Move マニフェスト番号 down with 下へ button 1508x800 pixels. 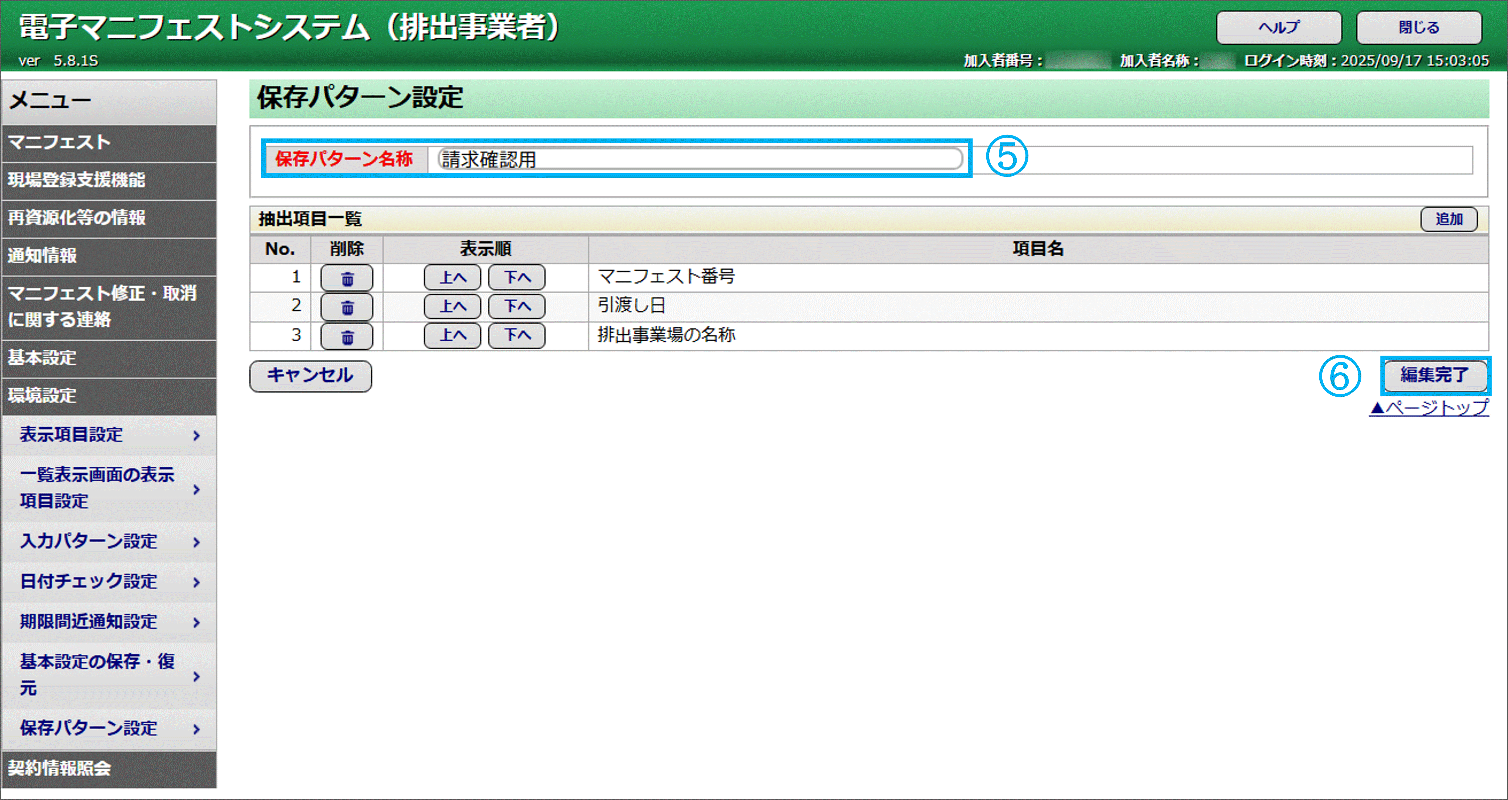pyautogui.click(x=516, y=278)
